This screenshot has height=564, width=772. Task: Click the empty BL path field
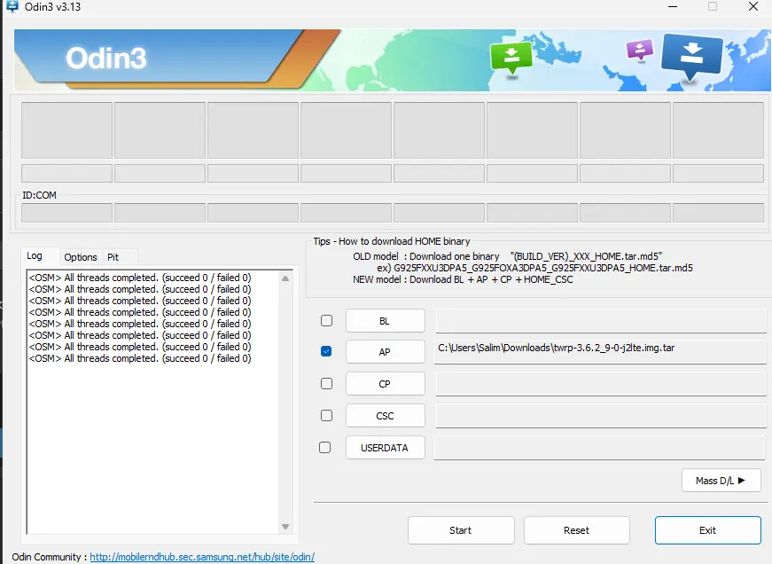point(601,320)
